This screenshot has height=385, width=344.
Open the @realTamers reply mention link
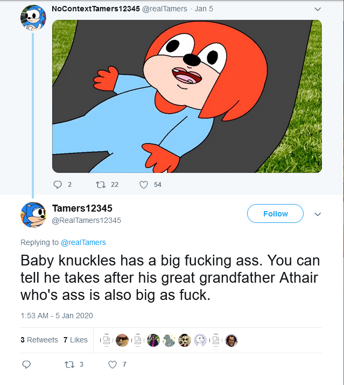coord(83,242)
